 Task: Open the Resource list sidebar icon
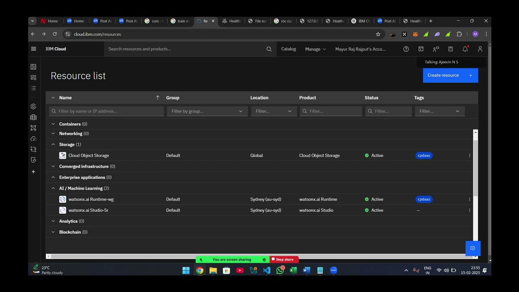click(x=33, y=88)
